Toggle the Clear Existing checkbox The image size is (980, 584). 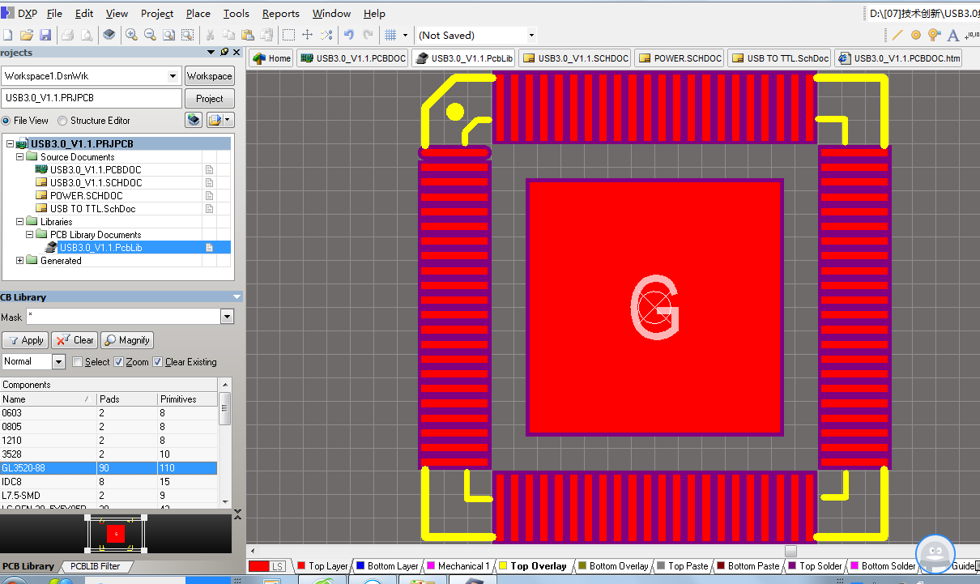pyautogui.click(x=158, y=362)
